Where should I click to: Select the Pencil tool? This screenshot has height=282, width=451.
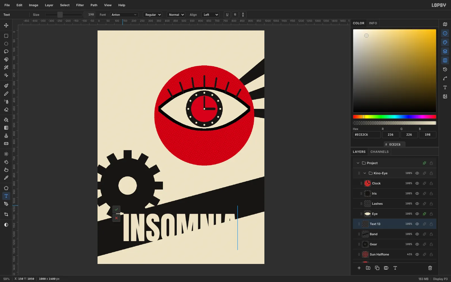6,94
